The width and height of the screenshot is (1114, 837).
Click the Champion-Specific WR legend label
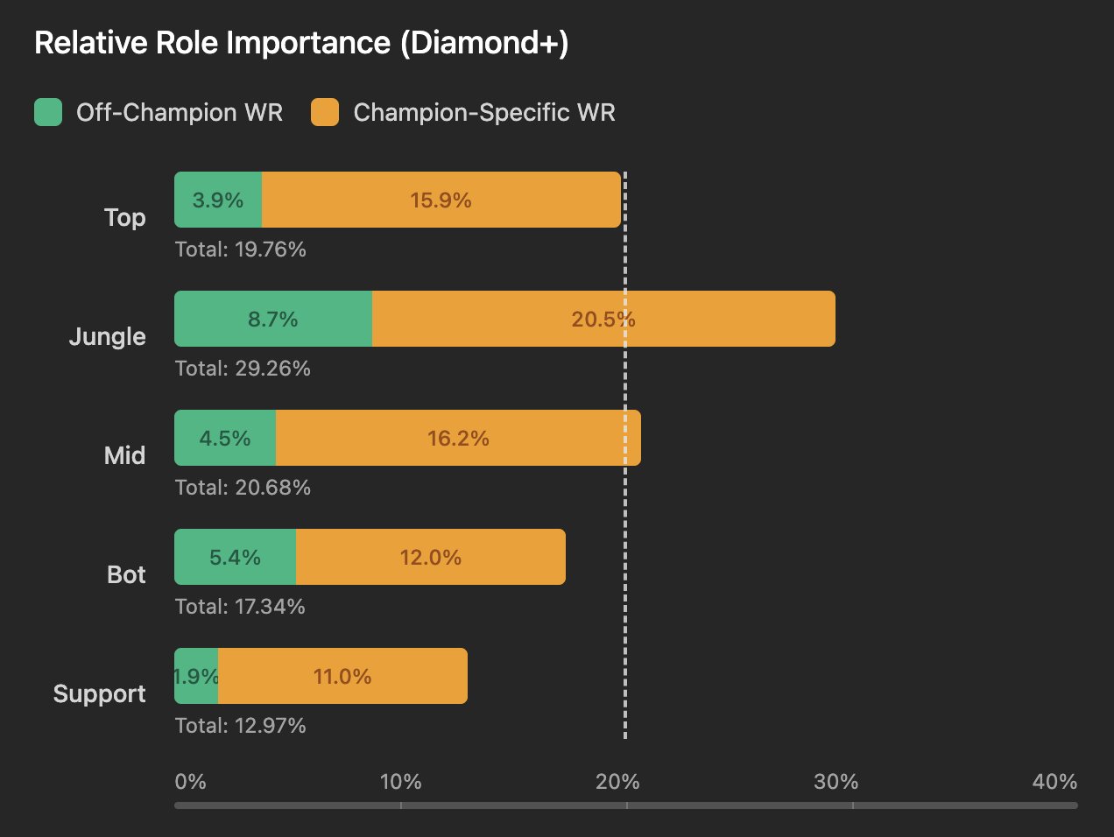tap(483, 112)
